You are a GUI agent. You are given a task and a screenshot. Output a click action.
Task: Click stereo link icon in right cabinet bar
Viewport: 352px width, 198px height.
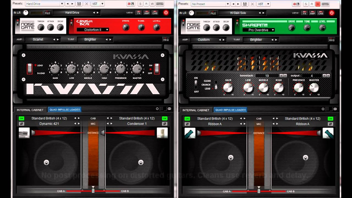335,109
